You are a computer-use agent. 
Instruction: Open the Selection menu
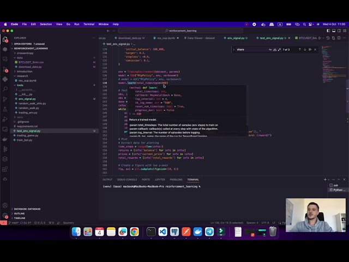click(46, 24)
